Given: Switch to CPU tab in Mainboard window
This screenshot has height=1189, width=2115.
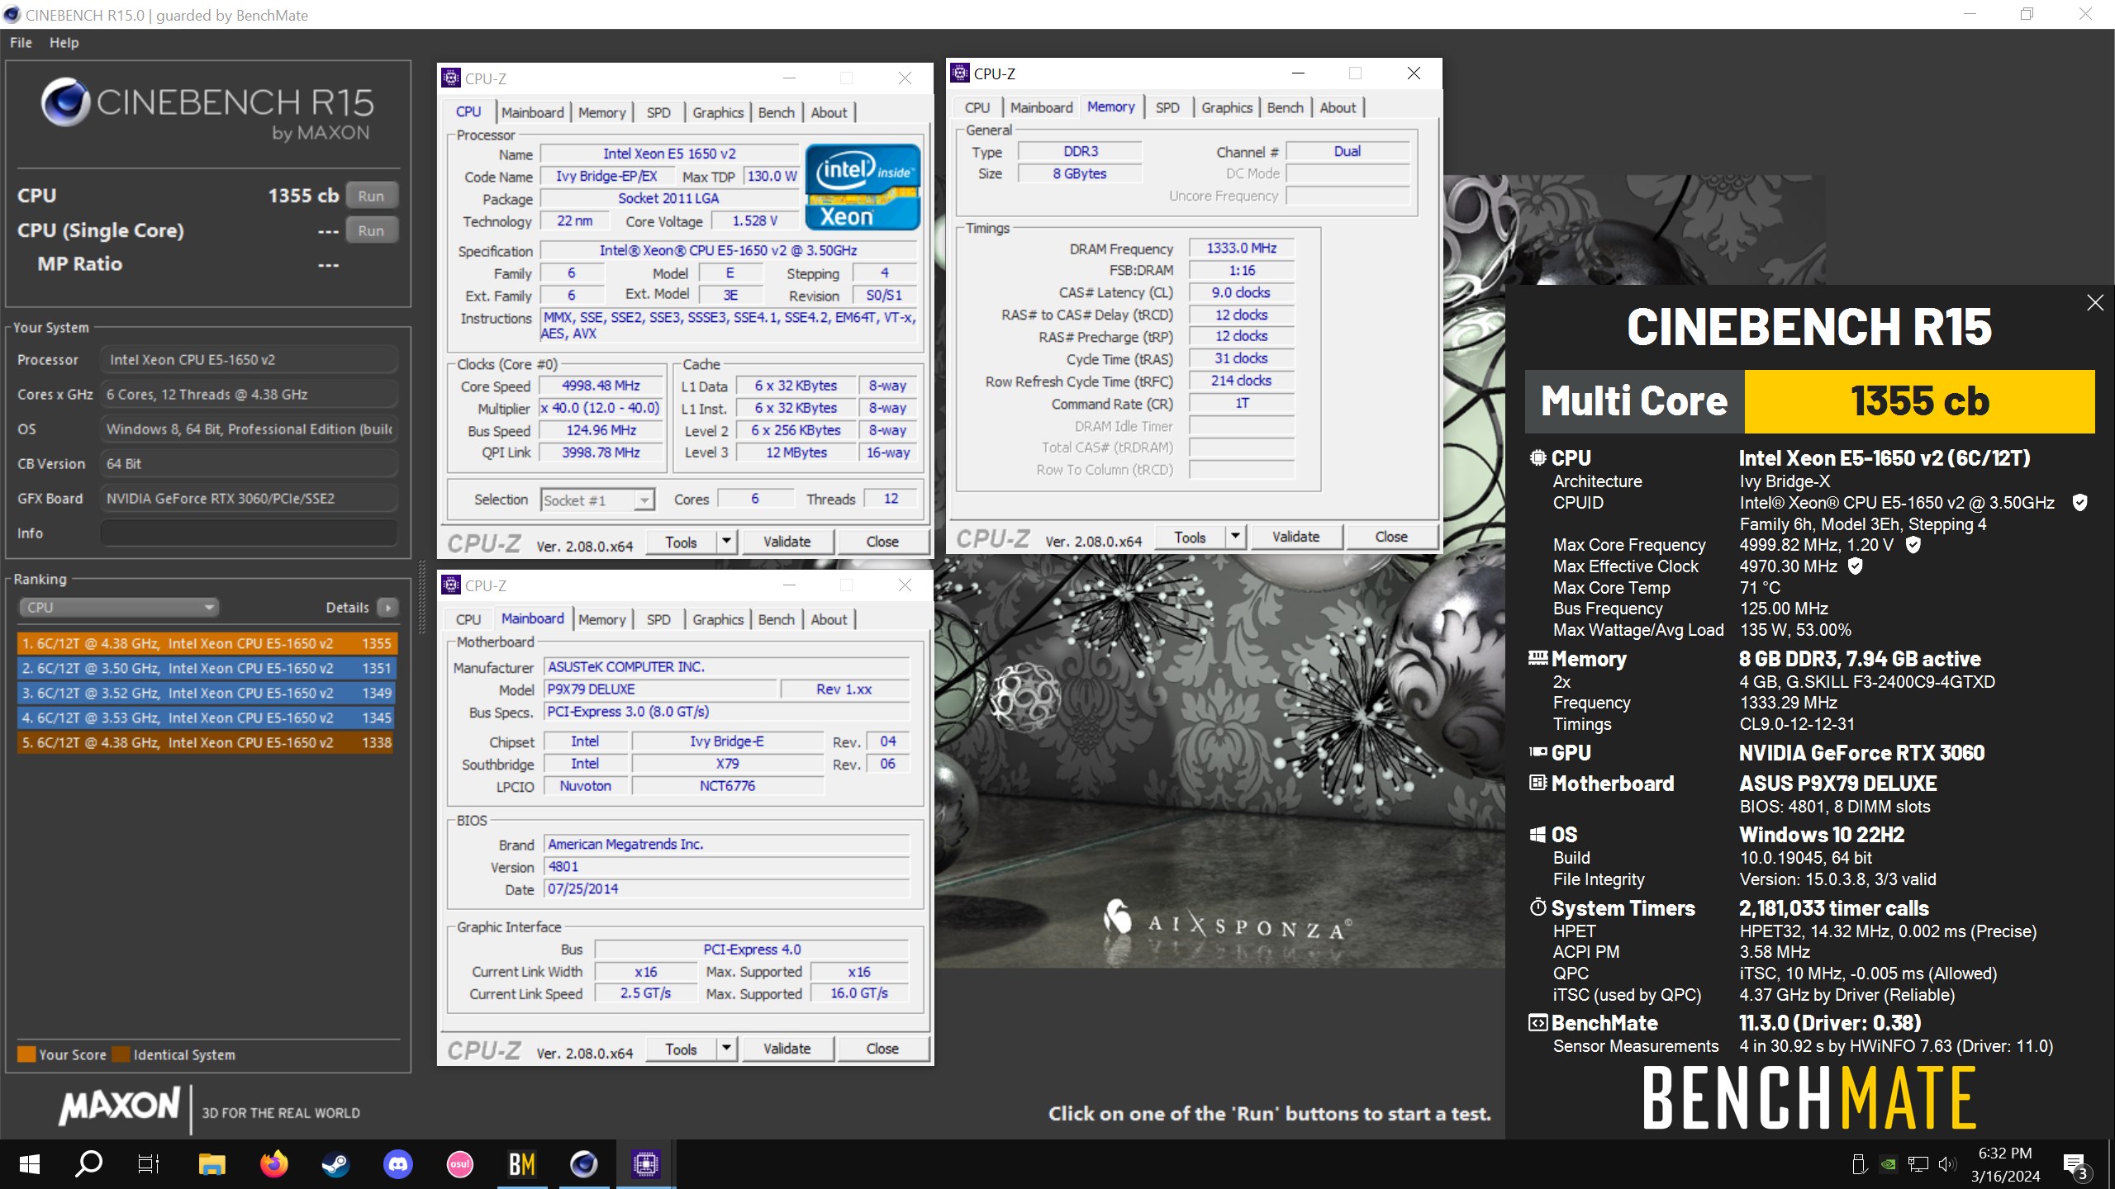Looking at the screenshot, I should click(468, 619).
